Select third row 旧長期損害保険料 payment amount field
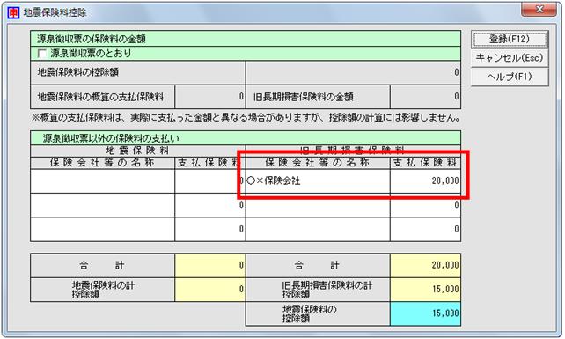The width and height of the screenshot is (565, 339). 425,229
